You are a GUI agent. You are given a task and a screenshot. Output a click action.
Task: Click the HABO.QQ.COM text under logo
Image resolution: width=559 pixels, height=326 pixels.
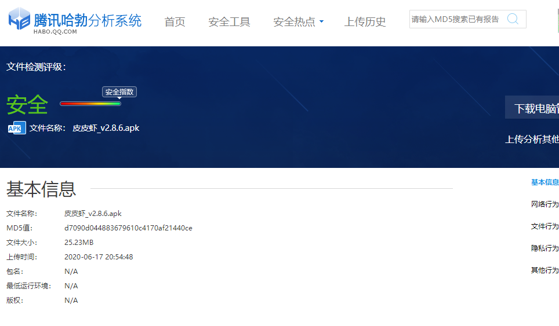pyautogui.click(x=55, y=32)
